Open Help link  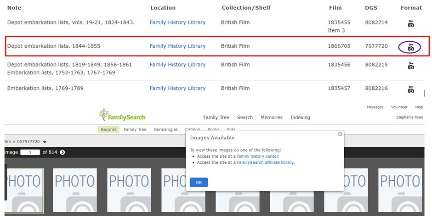(x=419, y=107)
